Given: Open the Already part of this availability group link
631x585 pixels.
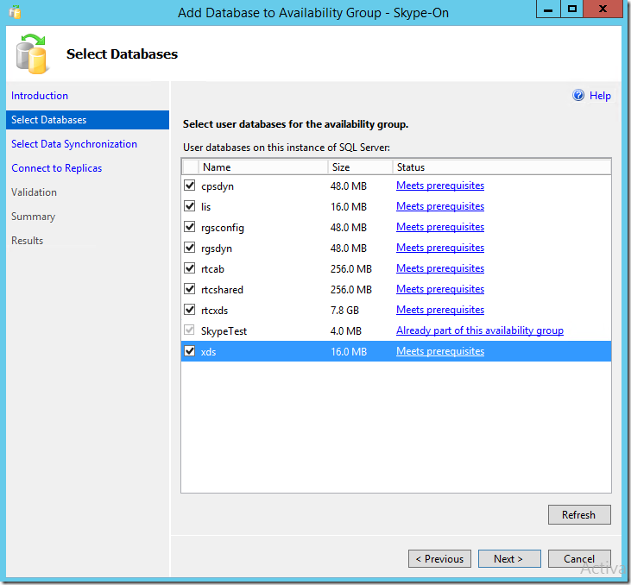Looking at the screenshot, I should (480, 330).
